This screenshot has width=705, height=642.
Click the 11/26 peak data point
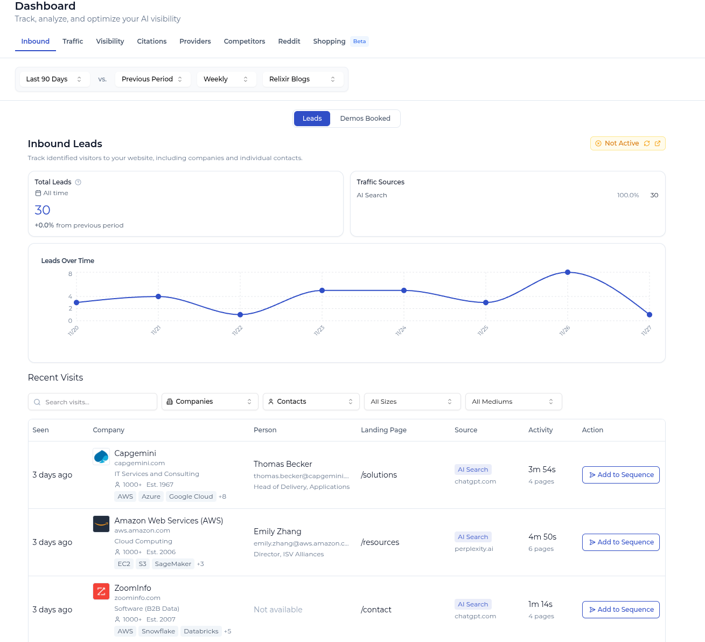click(568, 272)
